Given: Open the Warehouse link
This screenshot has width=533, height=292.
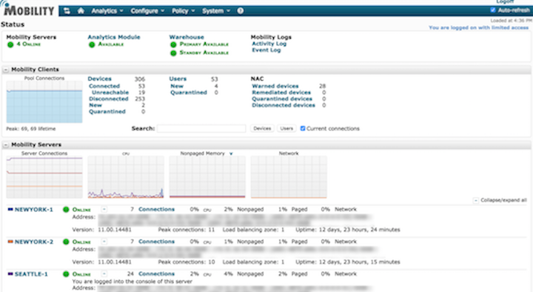Looking at the screenshot, I should 187,37.
